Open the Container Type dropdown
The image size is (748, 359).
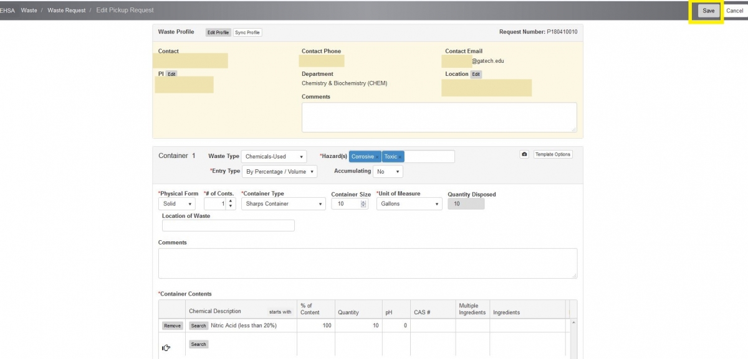(x=284, y=204)
